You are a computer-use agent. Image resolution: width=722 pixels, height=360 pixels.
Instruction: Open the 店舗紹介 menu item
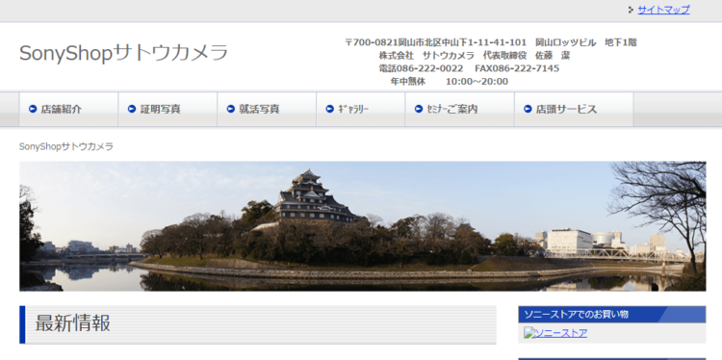[x=68, y=109]
